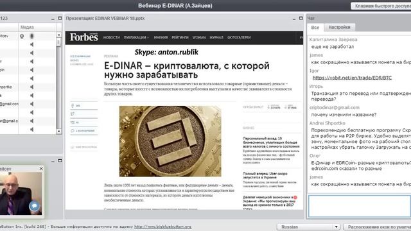Click the E-Dinar coin image
This screenshot has width=411, height=231.
170,141
